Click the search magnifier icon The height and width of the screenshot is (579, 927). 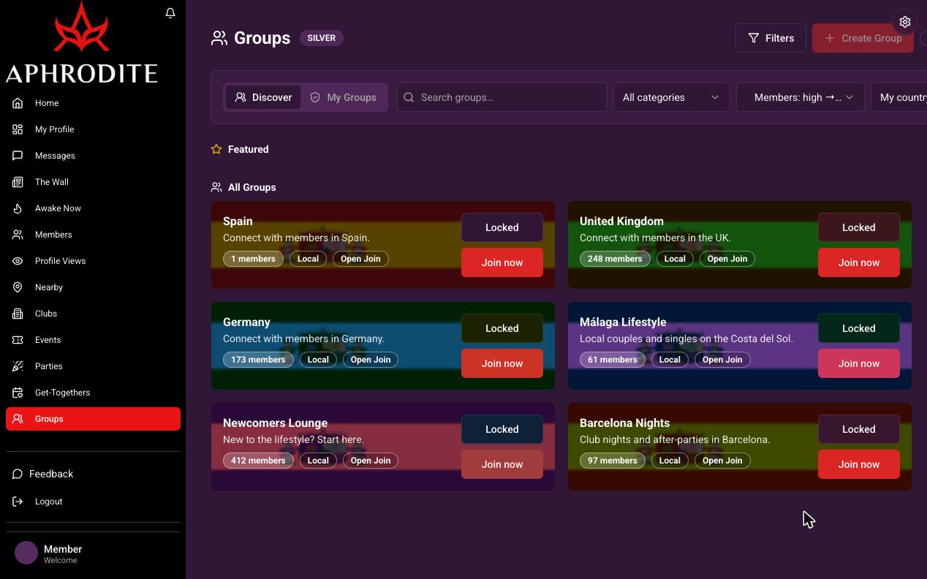pyautogui.click(x=409, y=97)
